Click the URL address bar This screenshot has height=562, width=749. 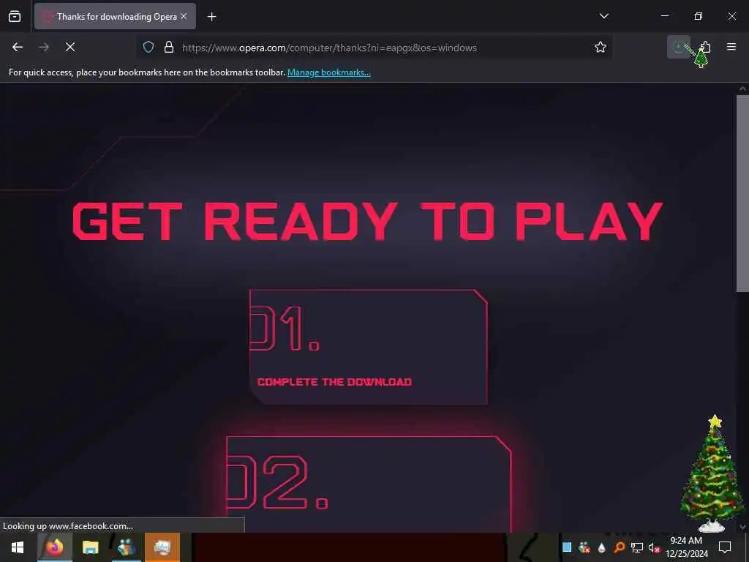point(375,48)
